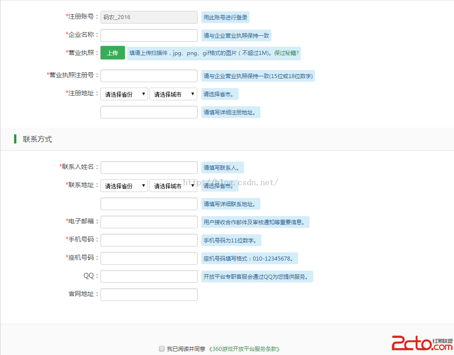Click the 联系方式 section heading

point(37,139)
